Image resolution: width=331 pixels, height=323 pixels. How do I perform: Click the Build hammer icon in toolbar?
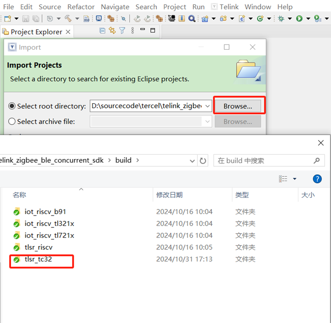pos(68,19)
